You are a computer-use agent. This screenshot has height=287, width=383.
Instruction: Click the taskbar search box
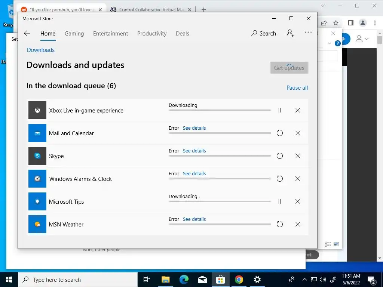(x=78, y=280)
